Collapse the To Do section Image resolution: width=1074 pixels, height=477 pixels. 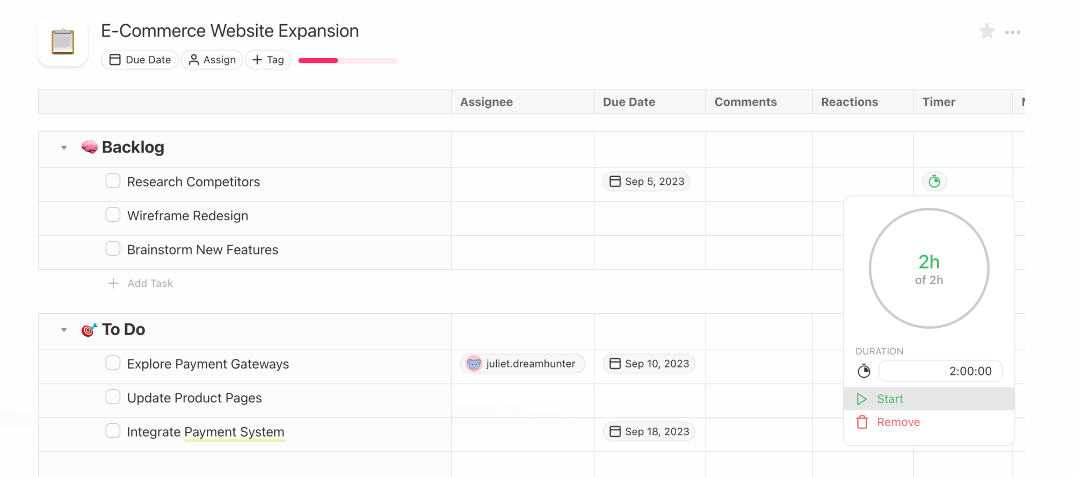63,329
